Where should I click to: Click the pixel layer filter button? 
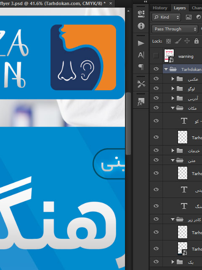click(189, 17)
